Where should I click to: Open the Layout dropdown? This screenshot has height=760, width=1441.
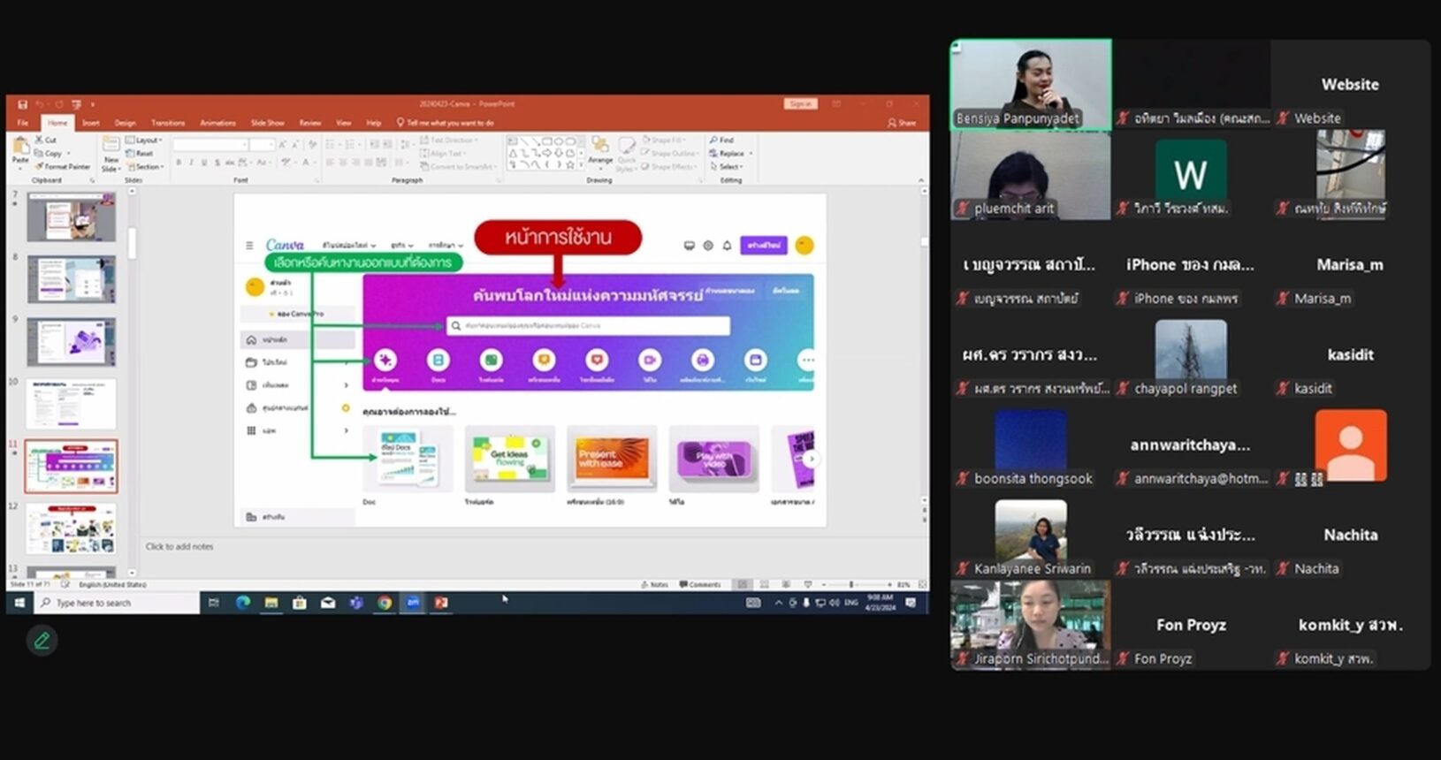pyautogui.click(x=143, y=140)
